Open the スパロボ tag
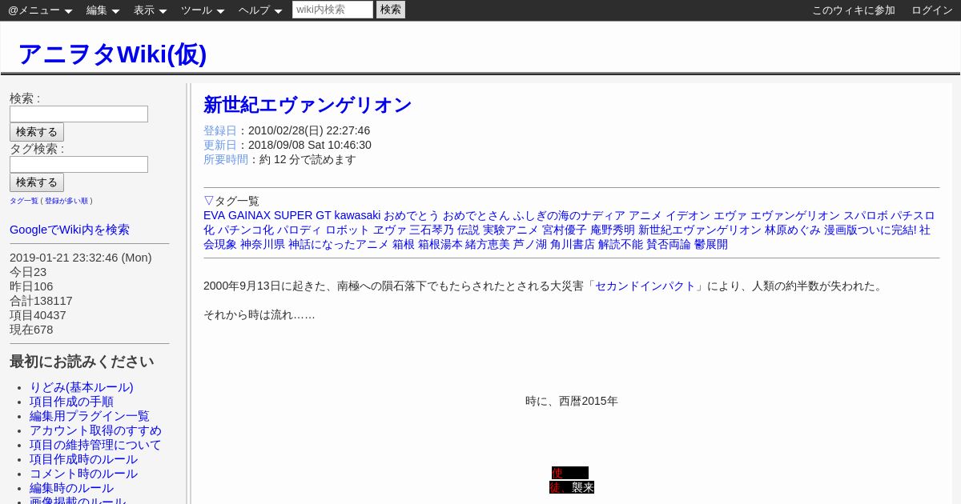This screenshot has height=504, width=961. 866,216
